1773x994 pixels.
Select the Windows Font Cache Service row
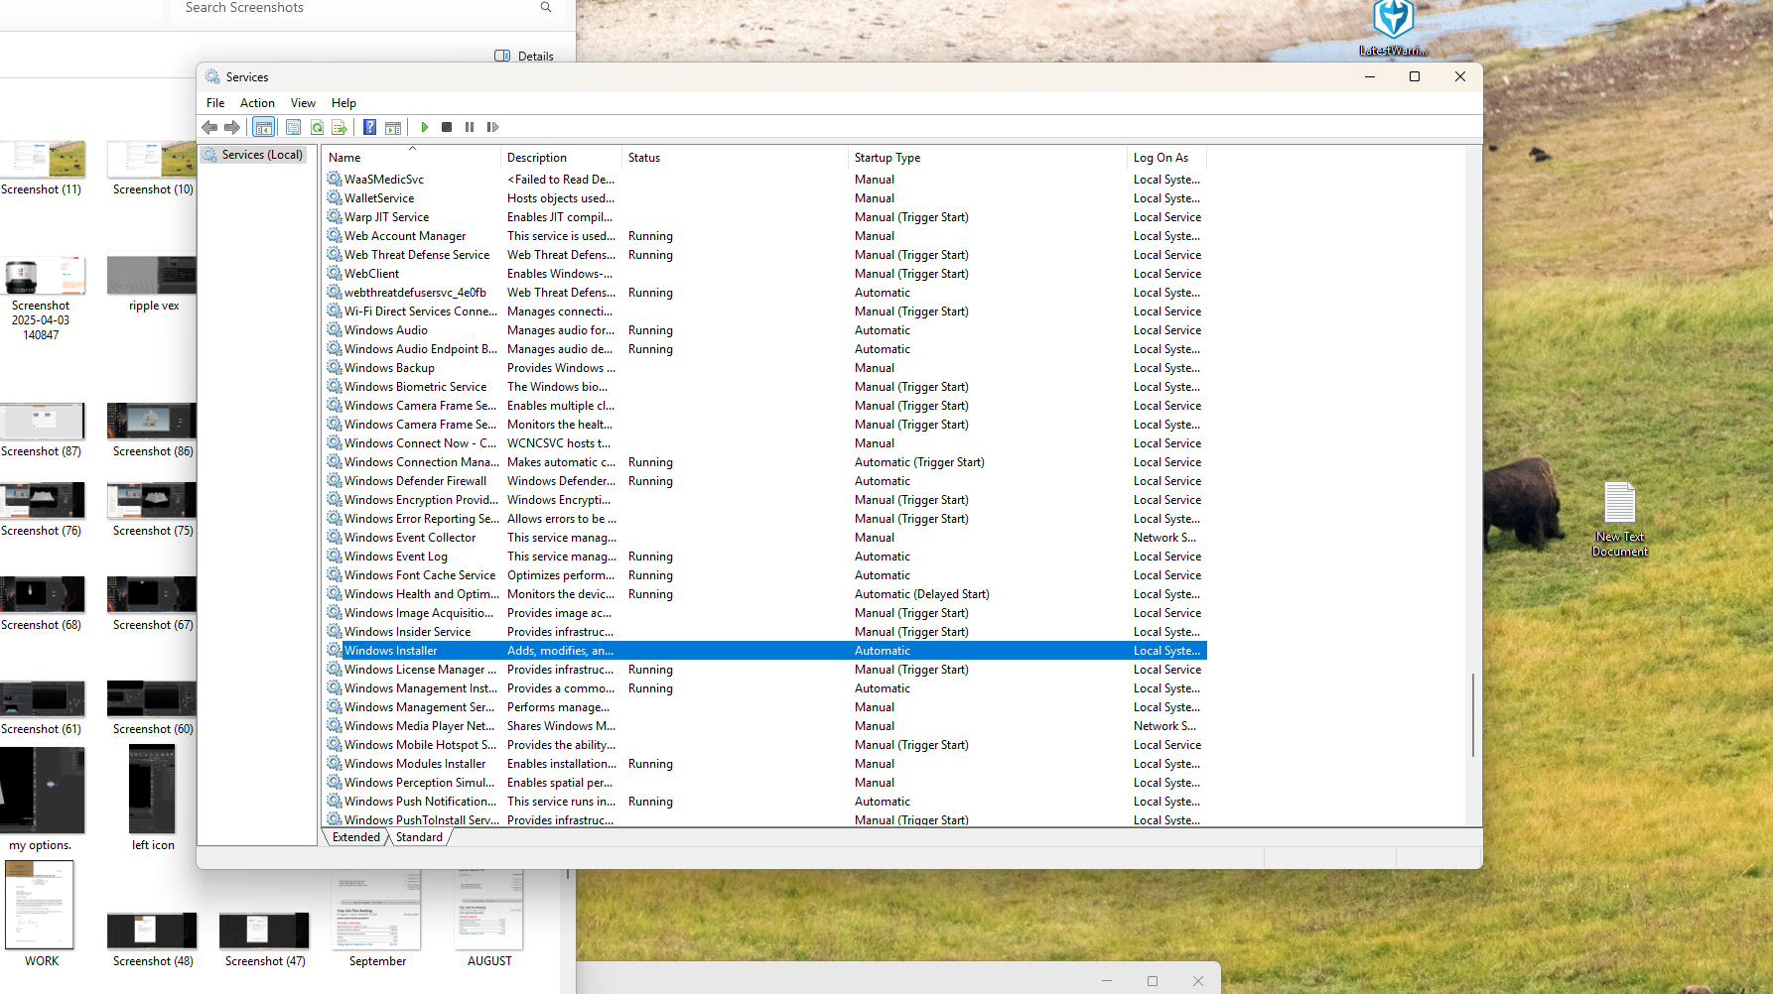tap(765, 575)
